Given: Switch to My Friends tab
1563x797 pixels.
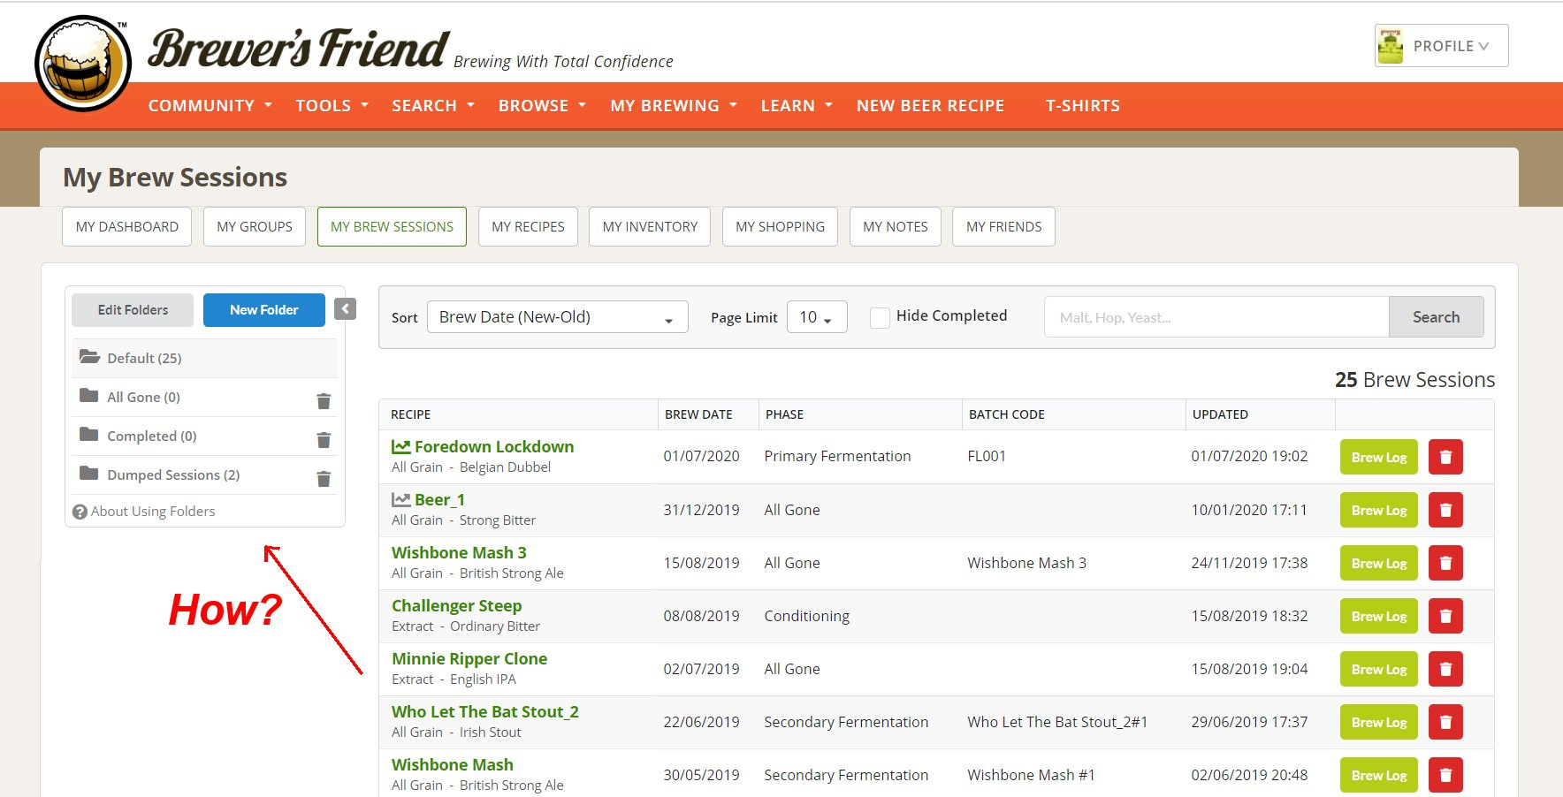Looking at the screenshot, I should [1003, 226].
